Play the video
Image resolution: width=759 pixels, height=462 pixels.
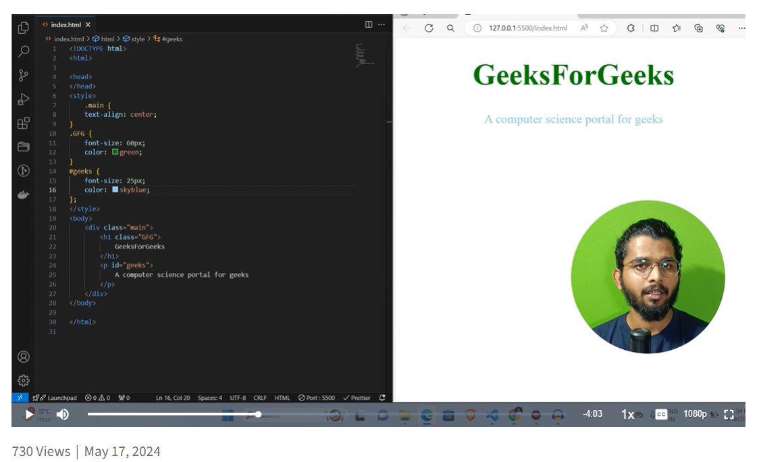29,414
